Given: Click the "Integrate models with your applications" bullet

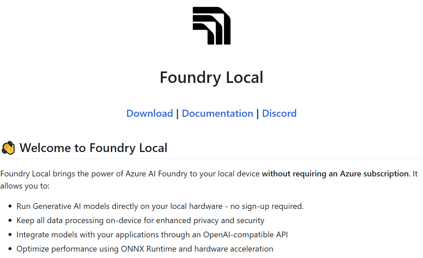Looking at the screenshot, I should tap(152, 235).
